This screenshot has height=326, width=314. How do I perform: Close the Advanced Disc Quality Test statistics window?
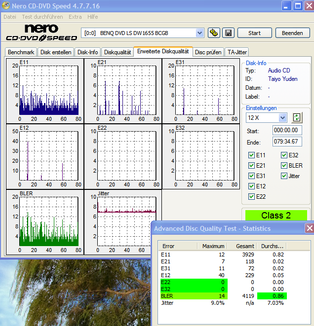[x=309, y=228]
